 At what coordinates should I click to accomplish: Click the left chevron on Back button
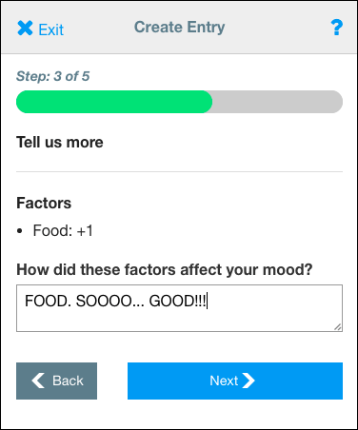point(38,381)
